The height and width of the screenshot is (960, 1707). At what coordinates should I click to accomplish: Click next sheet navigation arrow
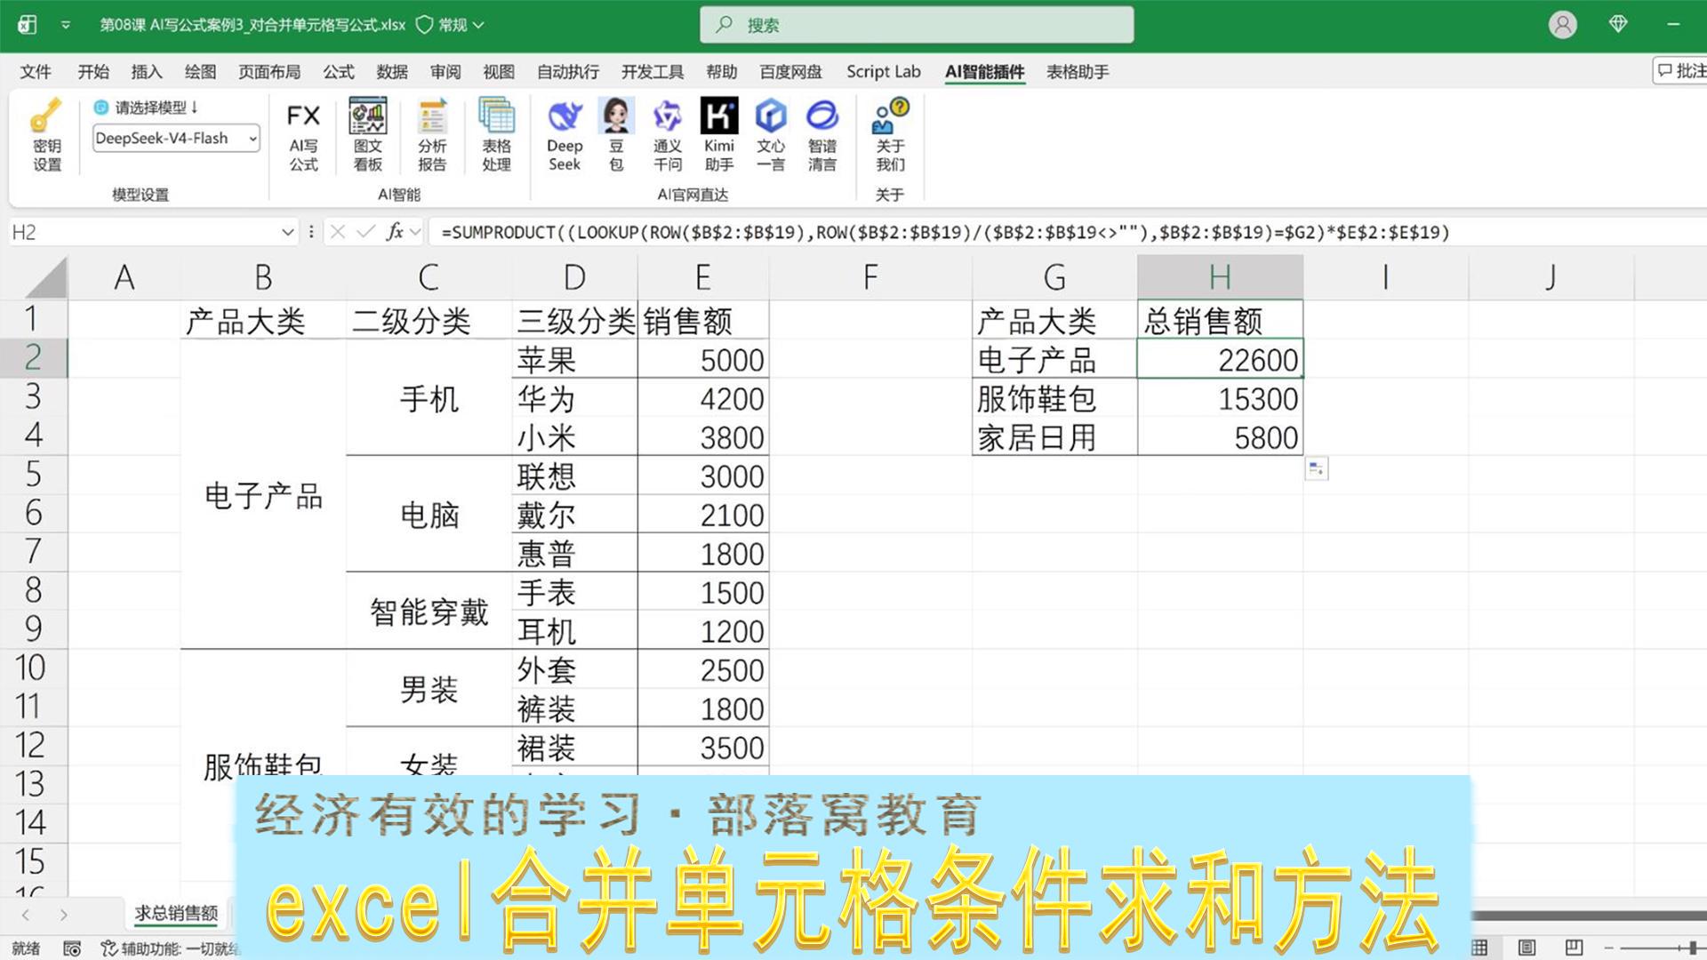[x=63, y=915]
